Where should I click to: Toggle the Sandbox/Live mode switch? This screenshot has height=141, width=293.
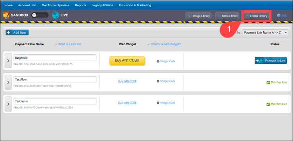pos(40,15)
